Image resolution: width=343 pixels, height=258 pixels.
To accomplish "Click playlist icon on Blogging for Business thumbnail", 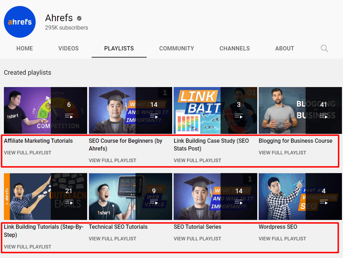I will 324,116.
